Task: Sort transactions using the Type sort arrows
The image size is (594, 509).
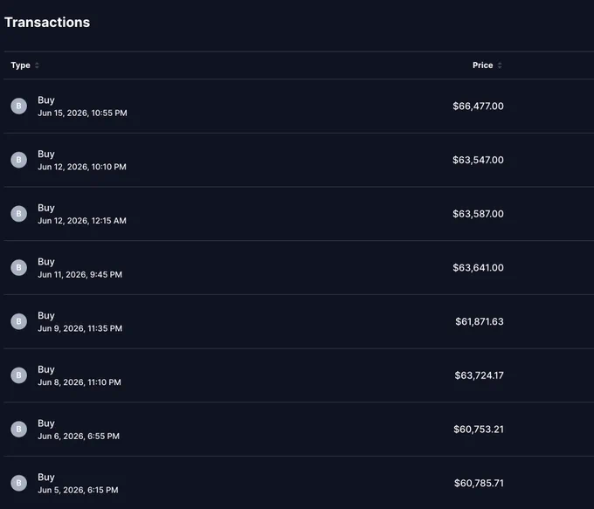Action: (37, 65)
